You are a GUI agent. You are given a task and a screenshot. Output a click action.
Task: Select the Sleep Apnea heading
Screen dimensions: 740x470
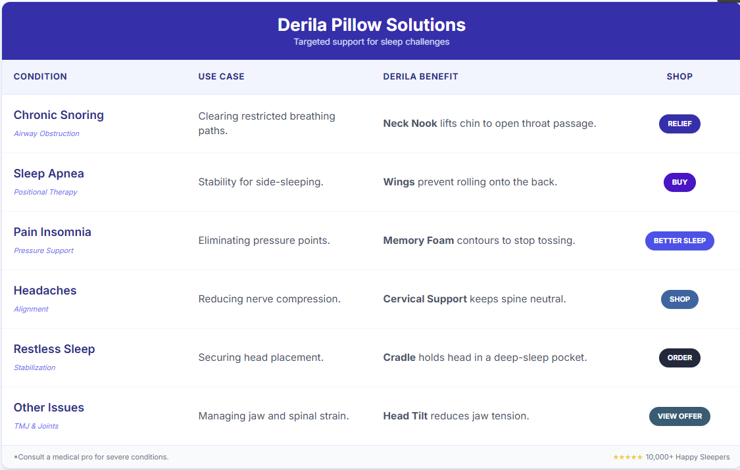(49, 174)
